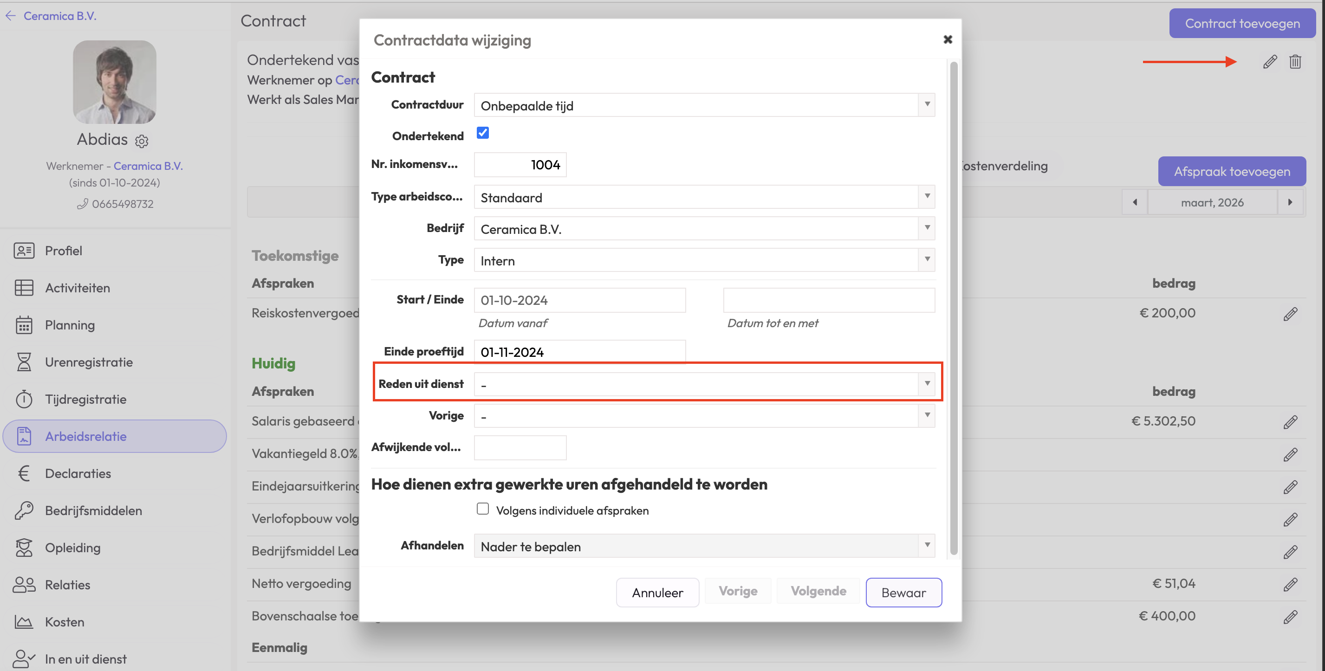Go to next month after maart, 2026
This screenshot has height=671, width=1325.
coord(1290,203)
